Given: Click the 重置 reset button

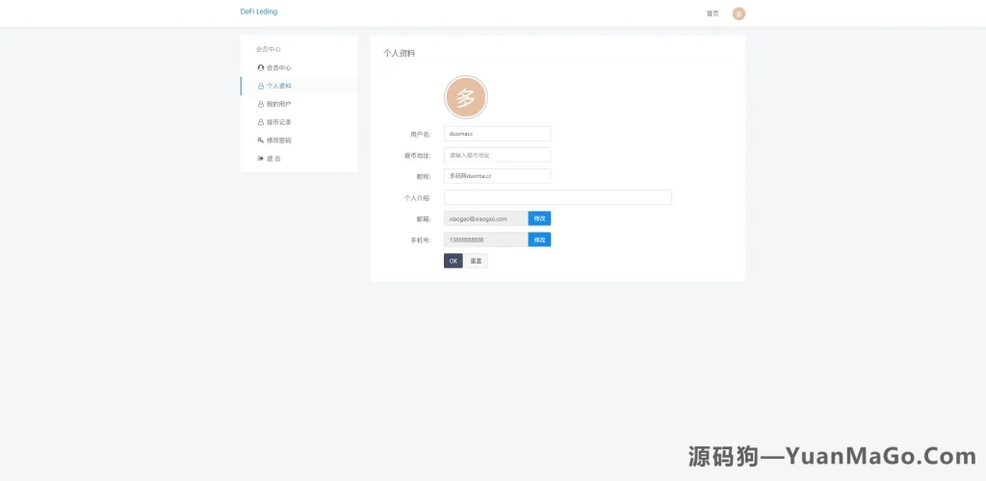Looking at the screenshot, I should [477, 262].
